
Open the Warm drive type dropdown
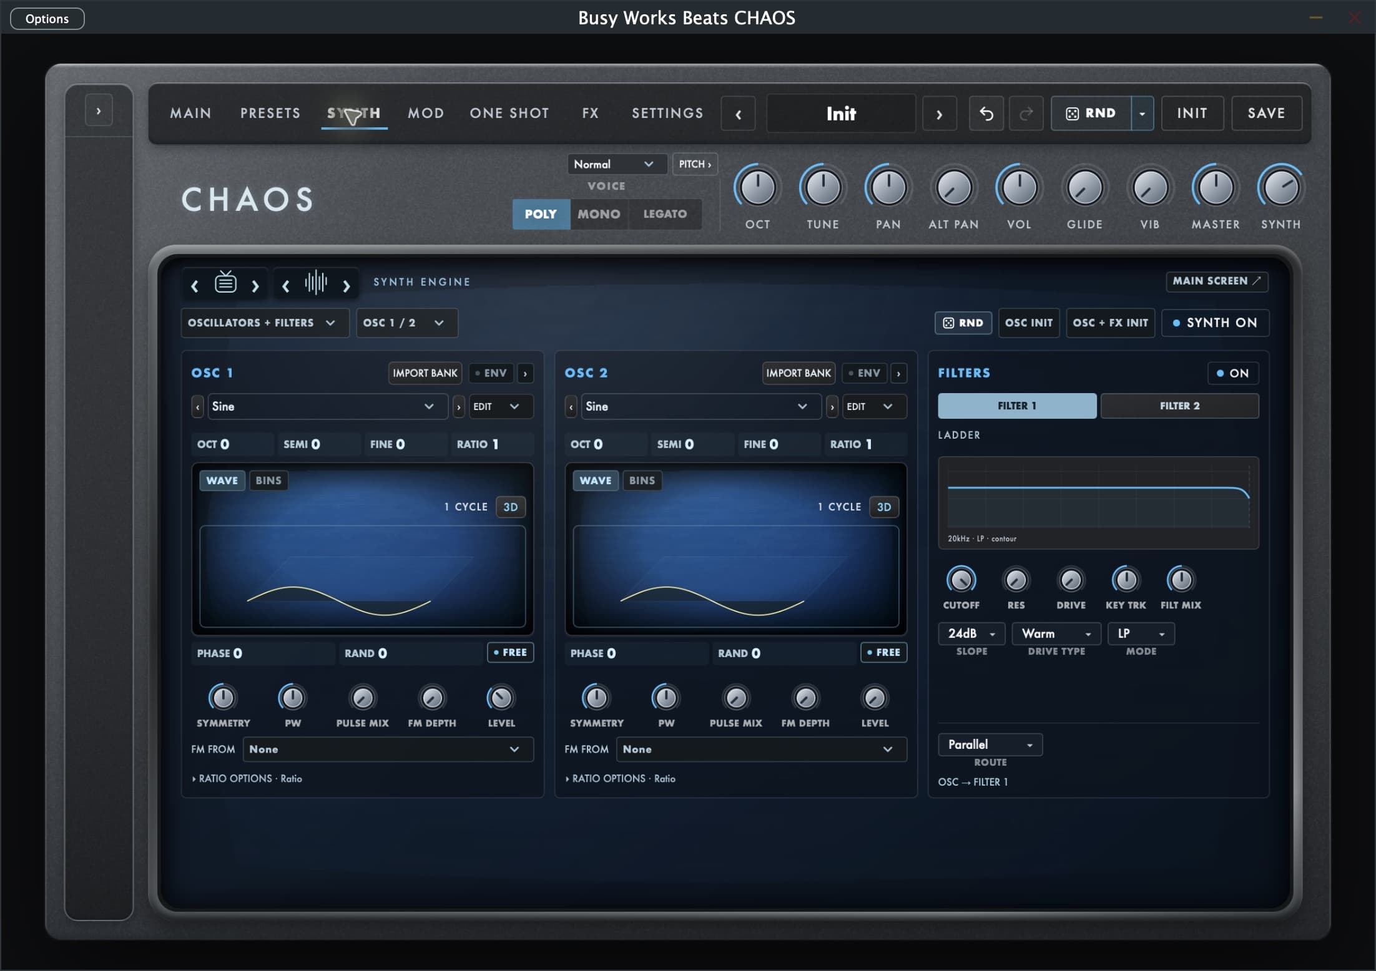tap(1056, 633)
